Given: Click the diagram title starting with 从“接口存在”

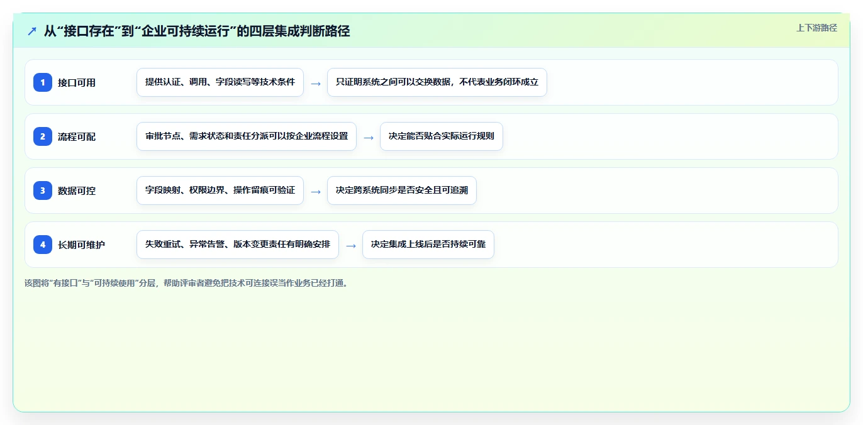Looking at the screenshot, I should coord(197,31).
